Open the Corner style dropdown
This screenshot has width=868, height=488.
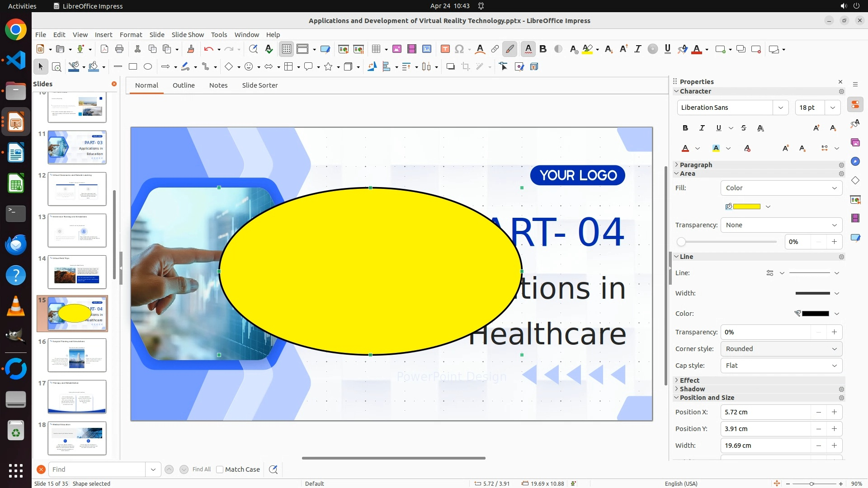click(x=781, y=349)
